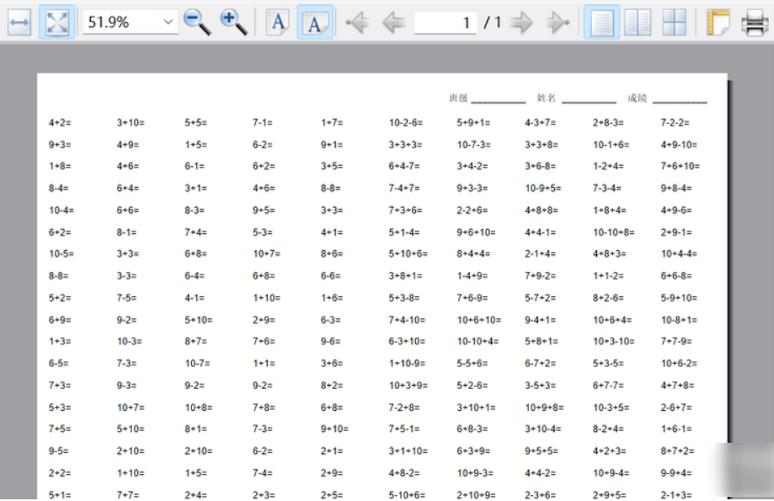Open the page setup dialog
Image resolution: width=774 pixels, height=501 pixels.
click(x=718, y=23)
